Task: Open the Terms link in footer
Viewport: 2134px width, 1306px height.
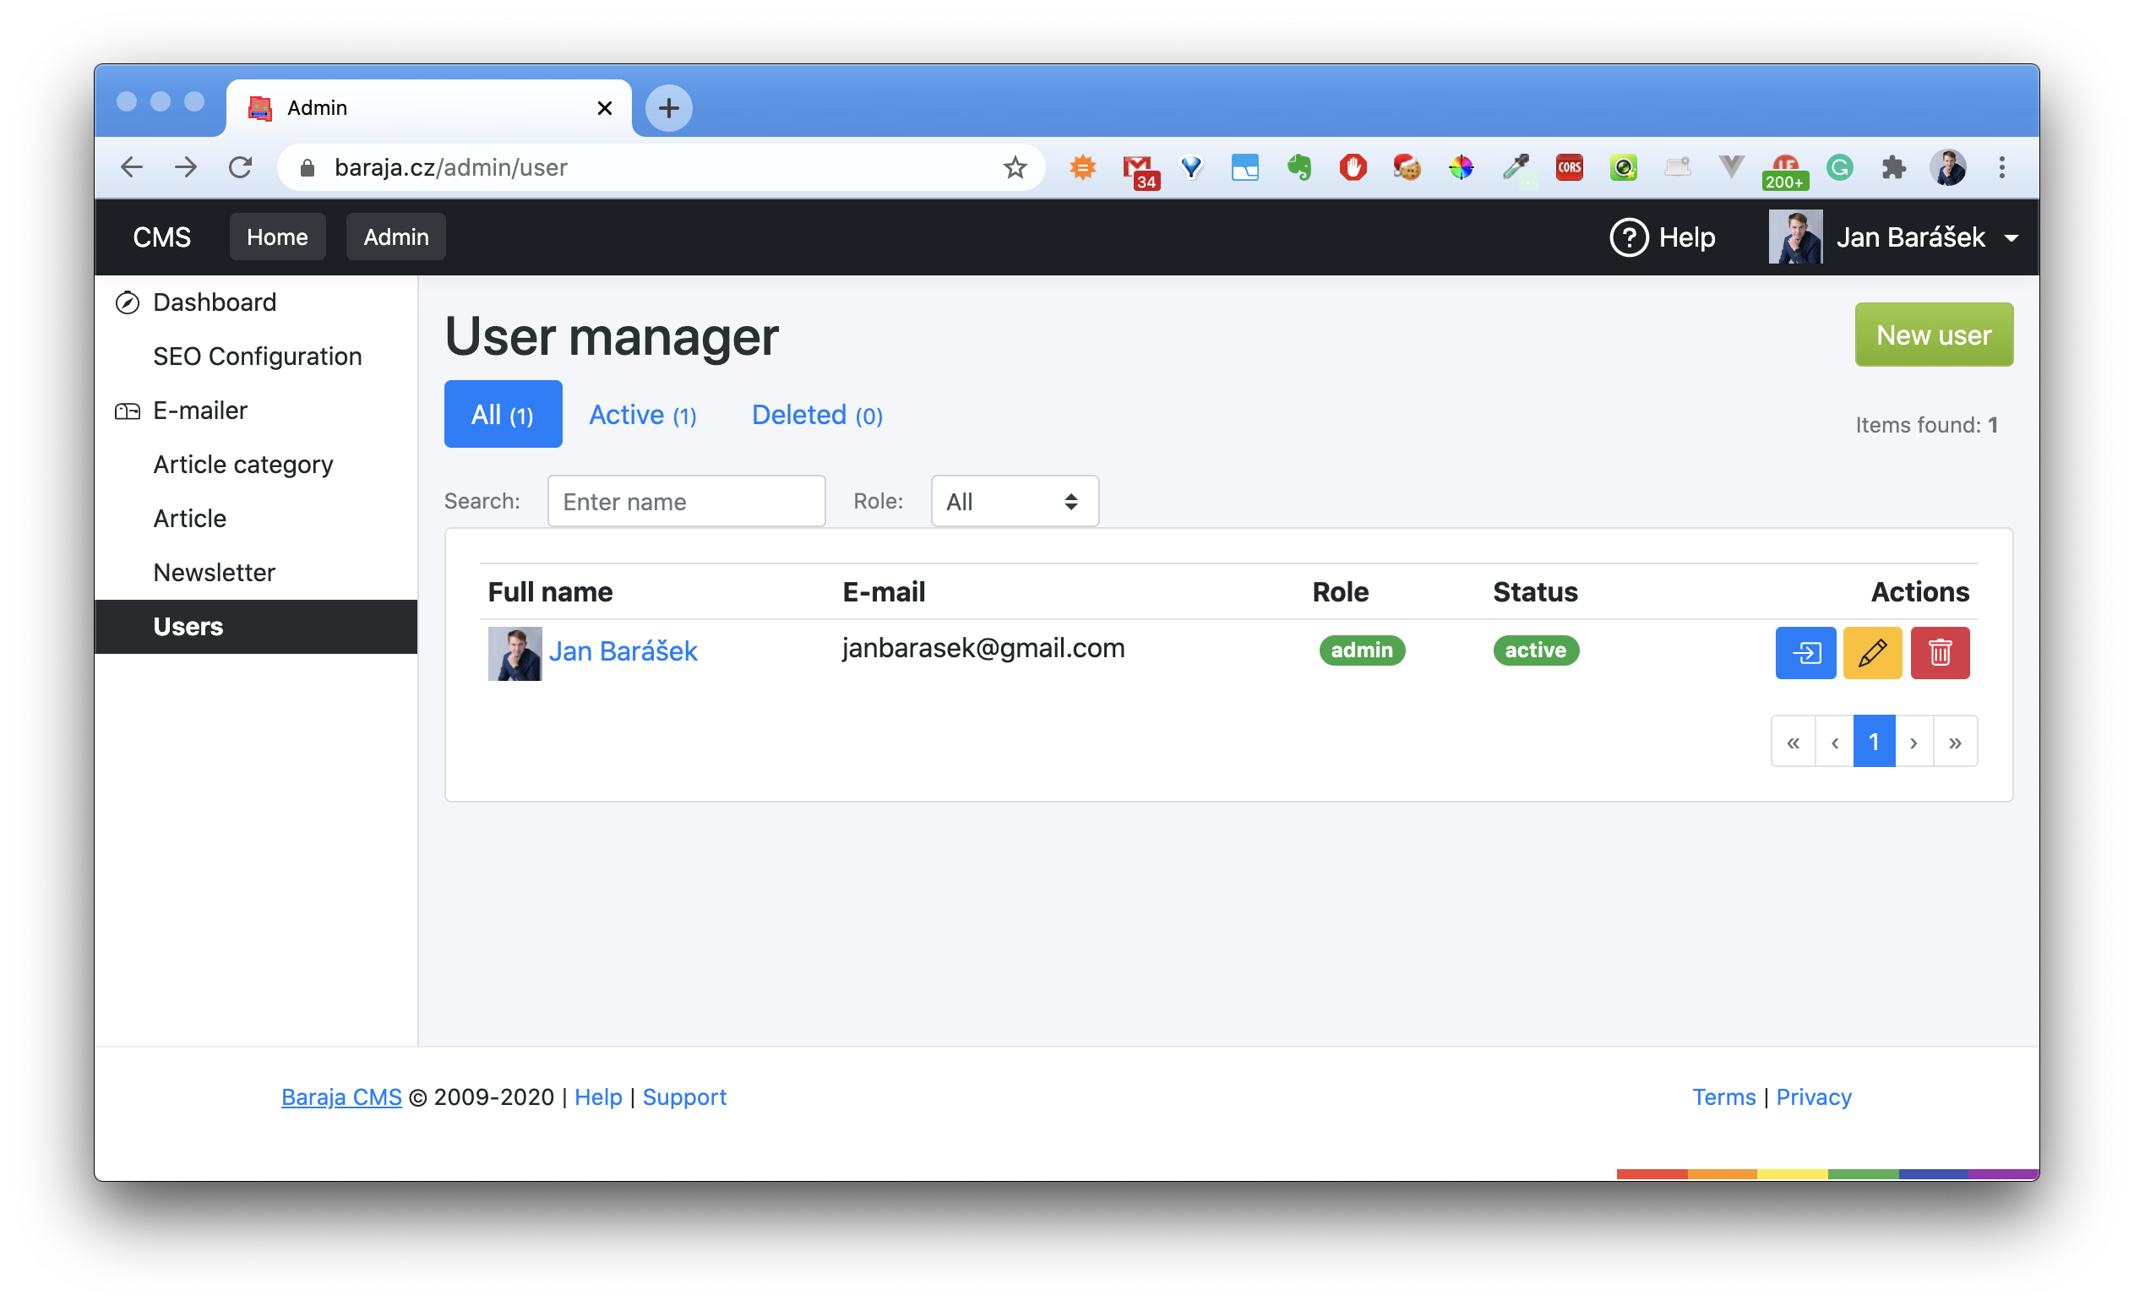Action: pos(1723,1096)
